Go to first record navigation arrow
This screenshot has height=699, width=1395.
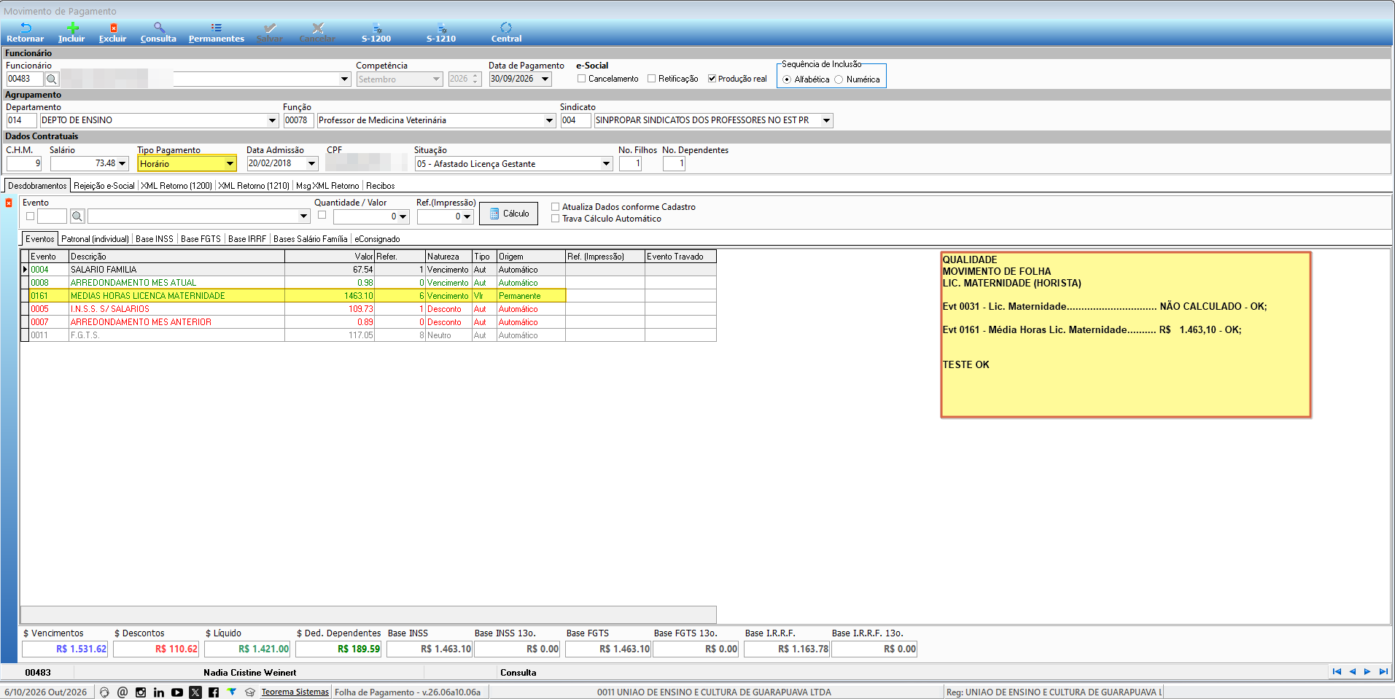[x=1337, y=672]
